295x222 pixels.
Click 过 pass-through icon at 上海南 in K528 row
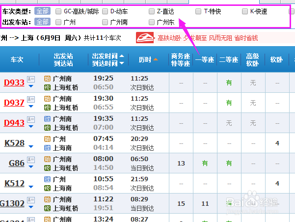(48, 148)
